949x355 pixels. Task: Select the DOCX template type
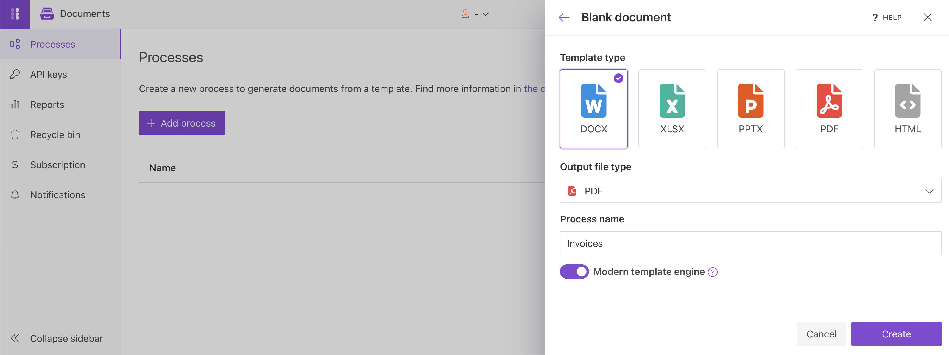click(593, 109)
